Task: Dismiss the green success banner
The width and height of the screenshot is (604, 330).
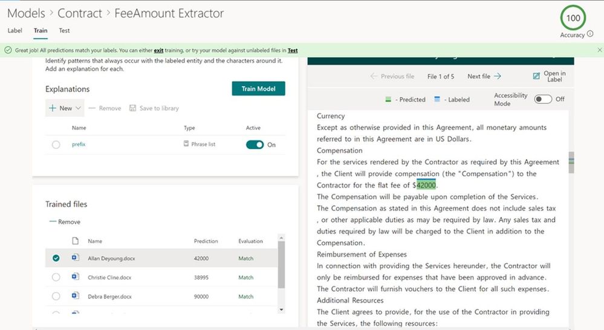Action: tap(599, 50)
